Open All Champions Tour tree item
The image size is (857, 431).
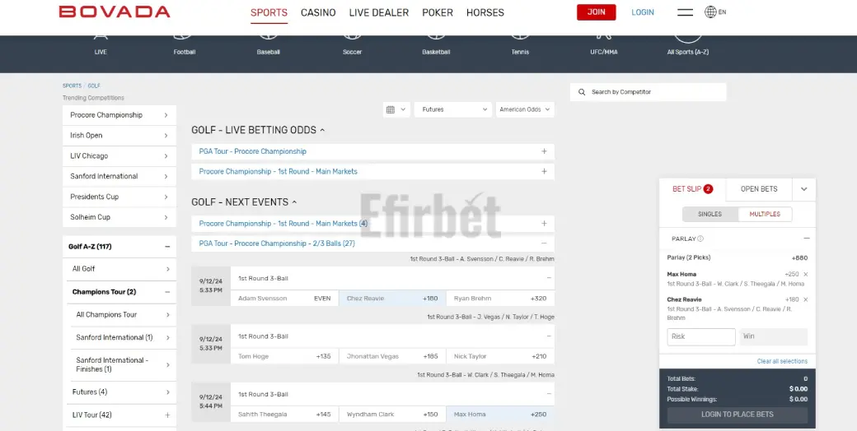124,315
